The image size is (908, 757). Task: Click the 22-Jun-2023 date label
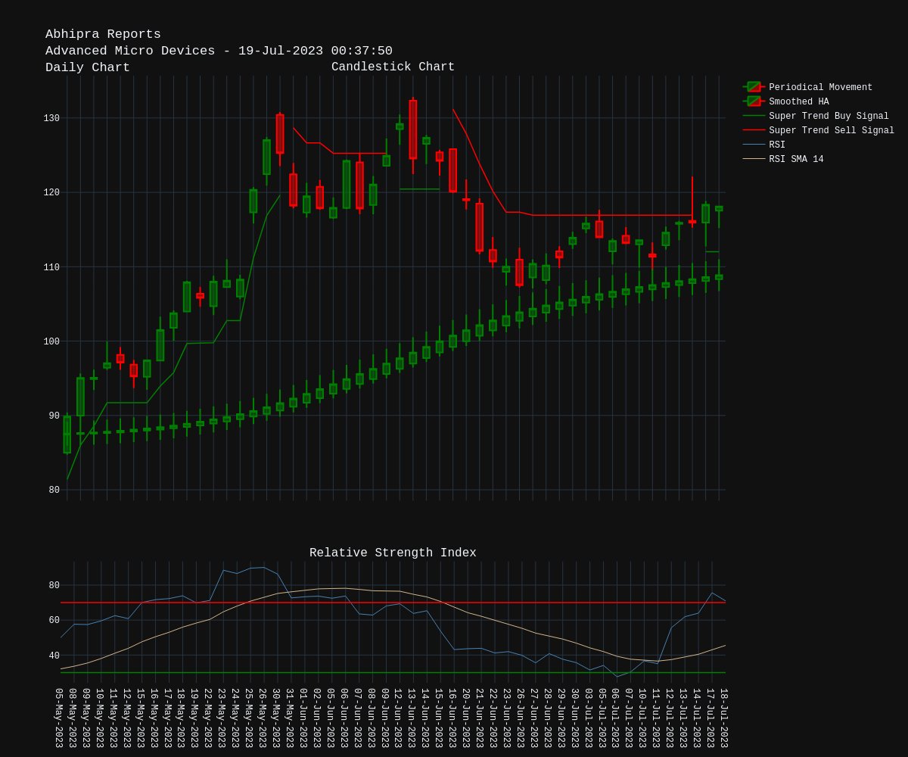494,718
